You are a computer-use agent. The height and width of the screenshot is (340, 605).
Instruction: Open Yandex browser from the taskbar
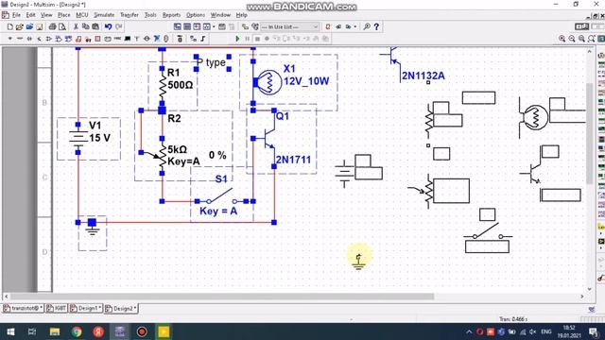pos(98,331)
